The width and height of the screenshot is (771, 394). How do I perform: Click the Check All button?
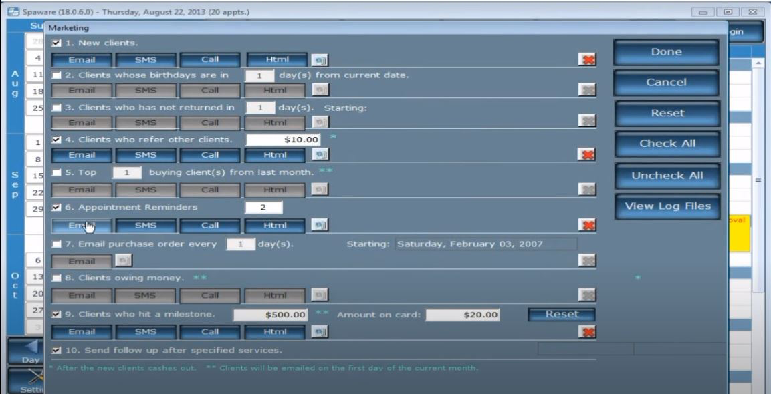[x=667, y=144]
